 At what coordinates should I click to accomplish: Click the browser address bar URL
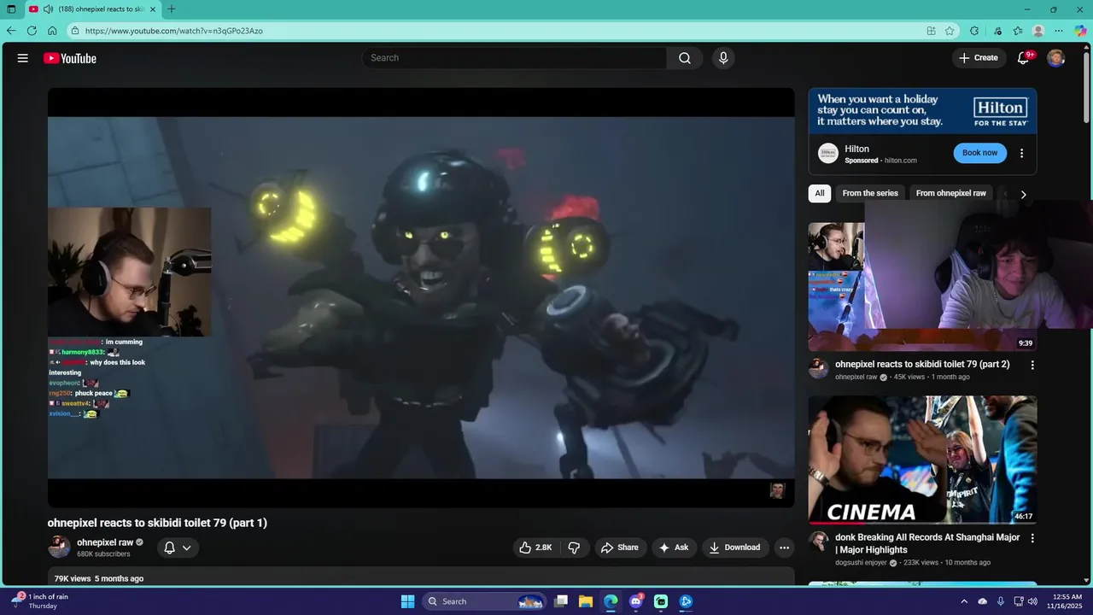point(174,31)
